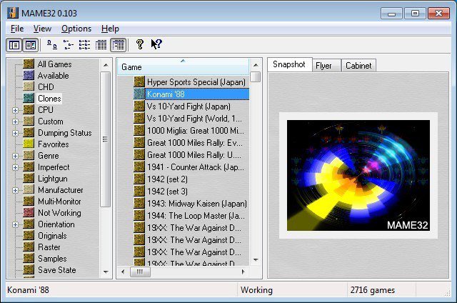Click the Working status bar entry
This screenshot has height=303, width=457.
256,290
